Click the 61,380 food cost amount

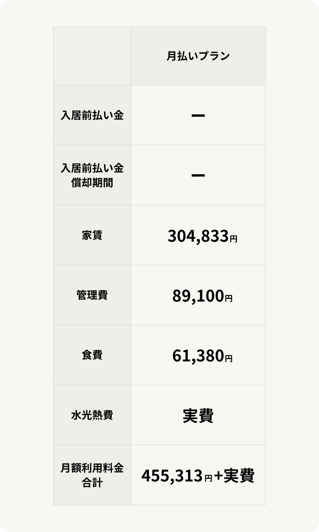pos(198,356)
